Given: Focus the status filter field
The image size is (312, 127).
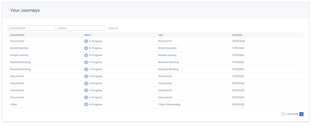Looking at the screenshot, I should tap(81, 28).
